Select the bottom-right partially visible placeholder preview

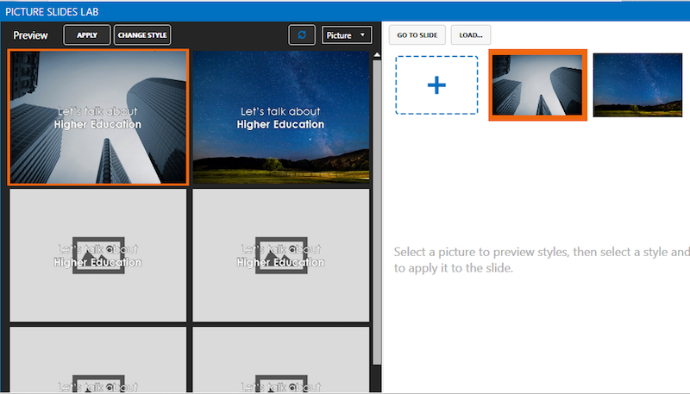click(x=280, y=360)
